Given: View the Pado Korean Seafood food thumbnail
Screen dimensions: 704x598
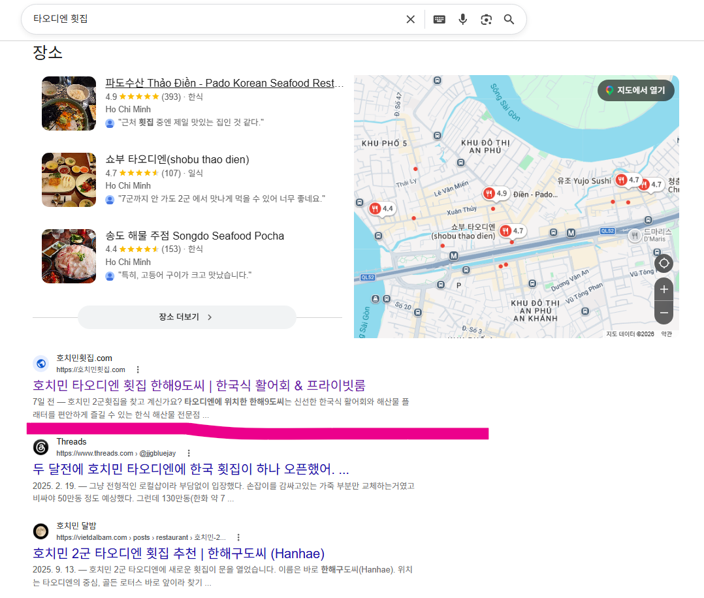Looking at the screenshot, I should pyautogui.click(x=69, y=103).
